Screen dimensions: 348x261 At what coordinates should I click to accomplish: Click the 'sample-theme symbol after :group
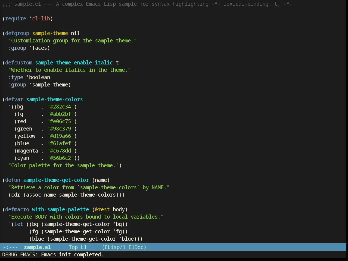[x=49, y=85]
